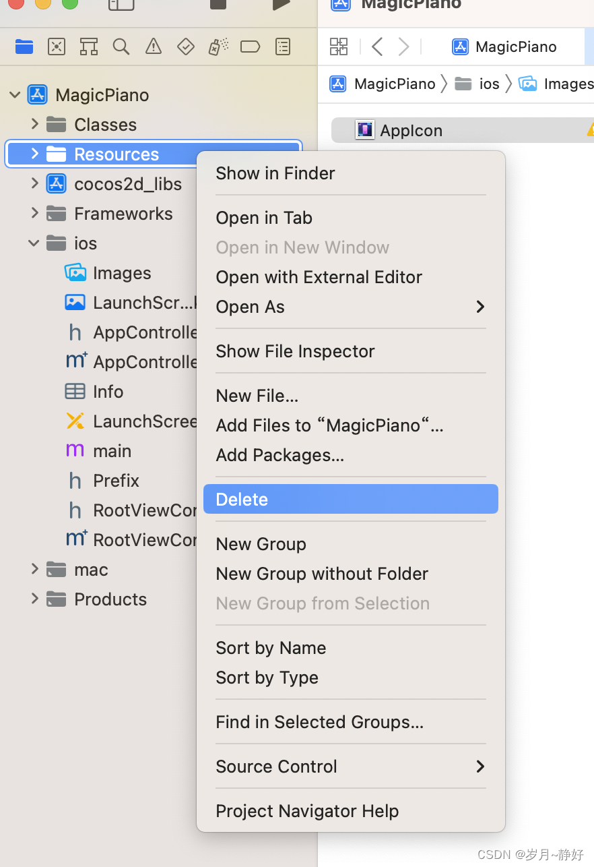Open the Breakpoint navigator tag icon
Image resolution: width=594 pixels, height=867 pixels.
[250, 47]
